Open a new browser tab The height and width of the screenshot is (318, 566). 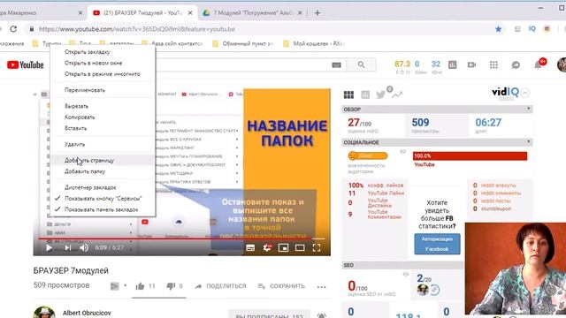pos(317,13)
